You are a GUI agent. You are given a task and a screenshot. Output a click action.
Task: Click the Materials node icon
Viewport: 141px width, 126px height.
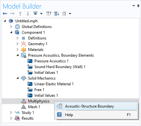pyautogui.click(x=24, y=50)
